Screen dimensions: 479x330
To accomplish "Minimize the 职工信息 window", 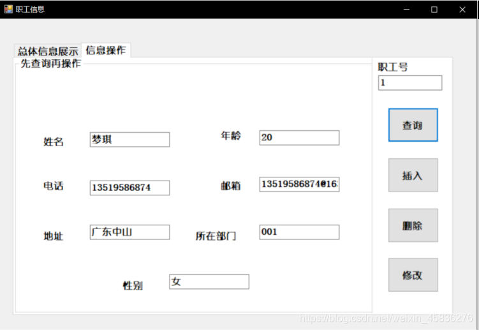I will 406,10.
